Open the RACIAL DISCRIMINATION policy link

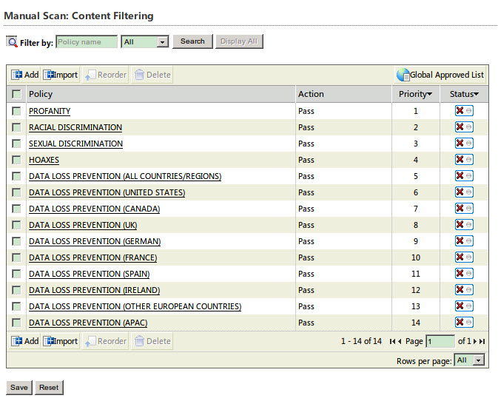tap(75, 127)
